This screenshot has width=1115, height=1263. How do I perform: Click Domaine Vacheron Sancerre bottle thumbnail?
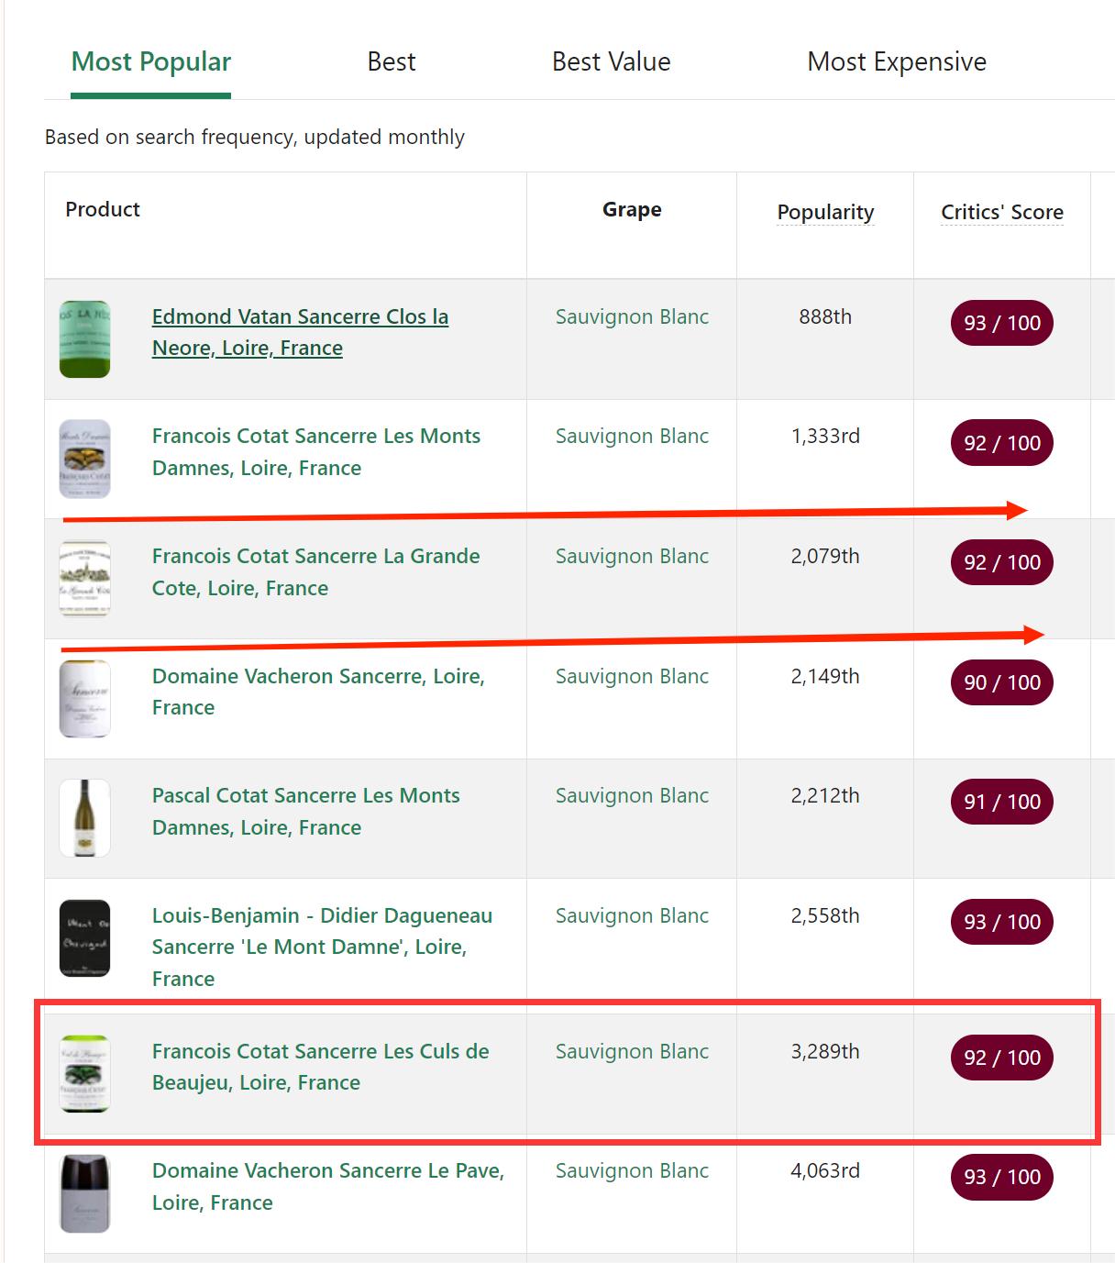tap(84, 698)
